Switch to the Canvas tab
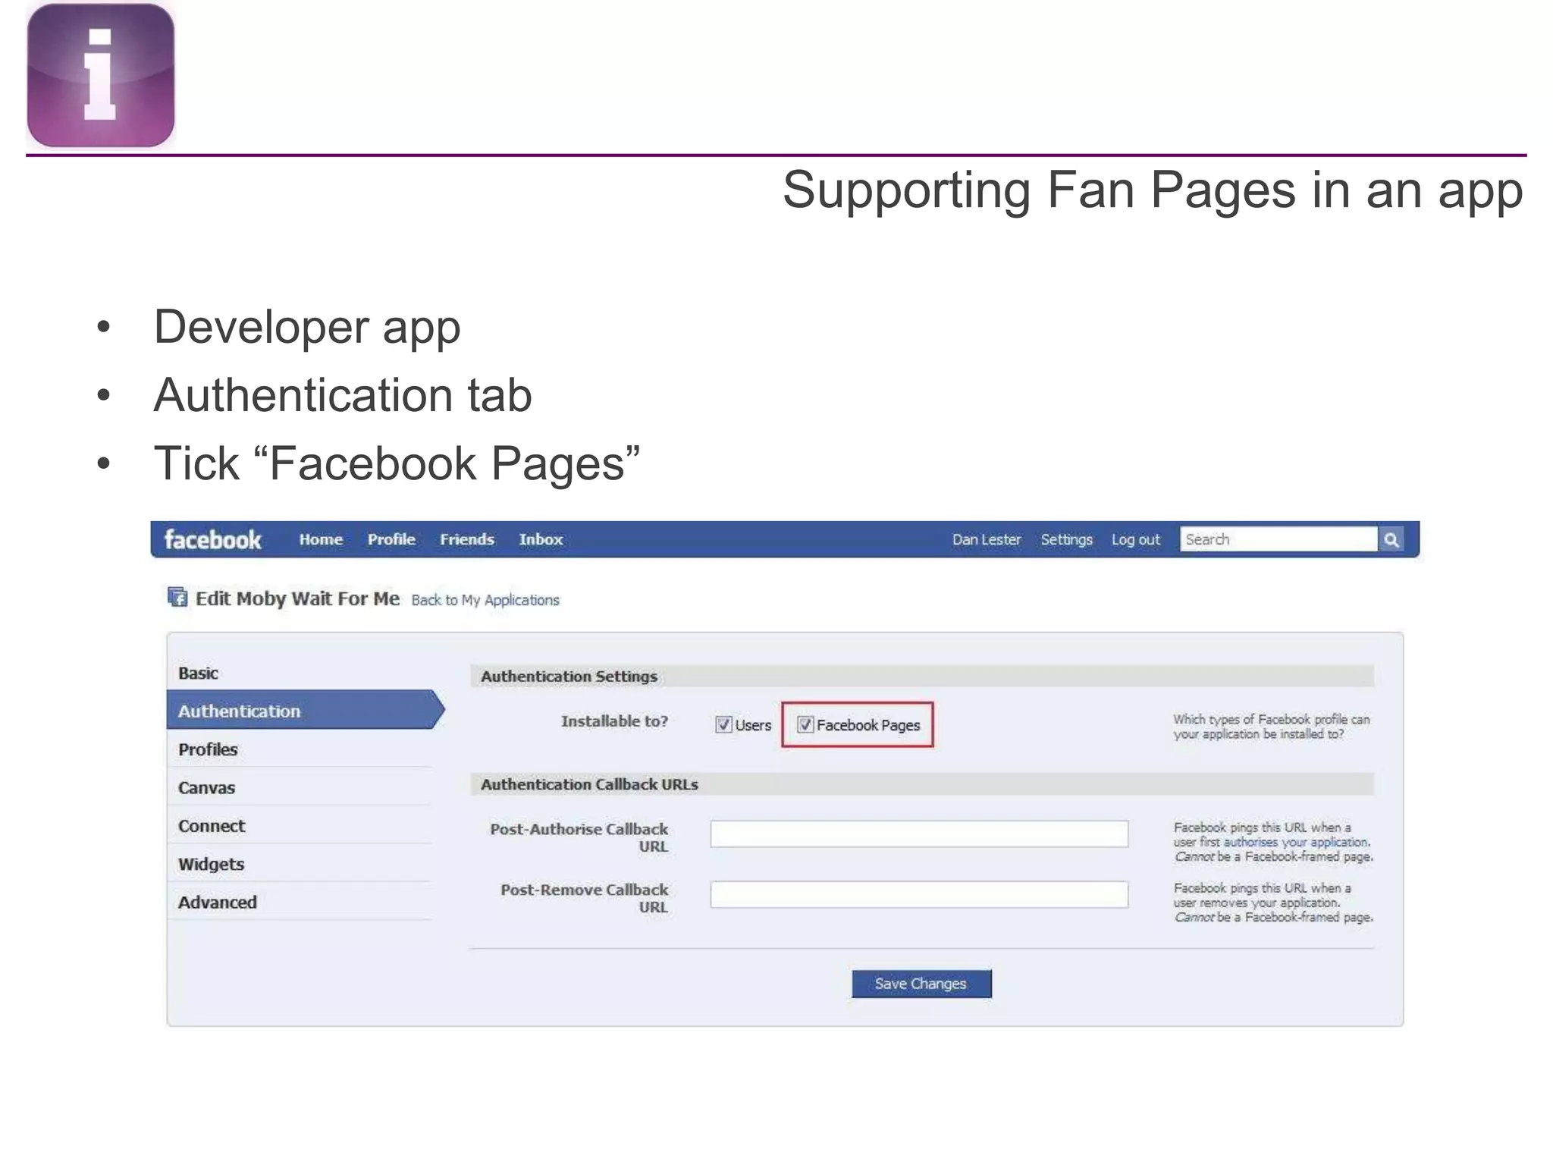The height and width of the screenshot is (1165, 1553). pyautogui.click(x=300, y=787)
